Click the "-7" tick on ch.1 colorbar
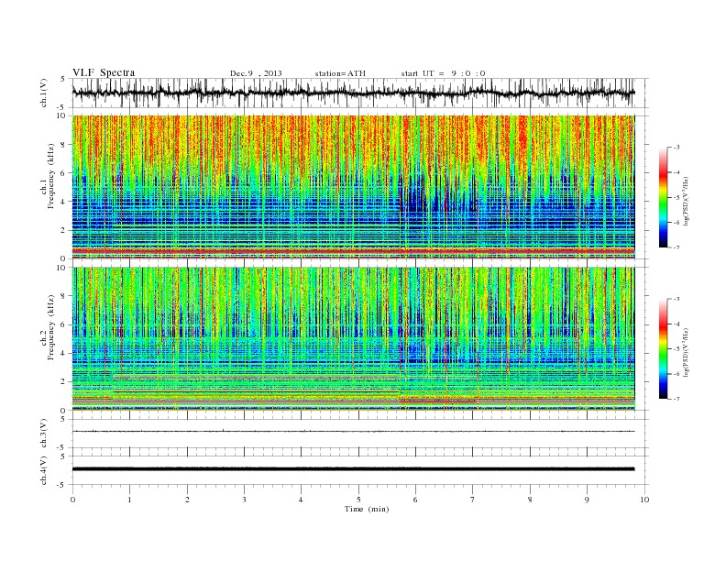The height and width of the screenshot is (561, 726). pos(676,247)
